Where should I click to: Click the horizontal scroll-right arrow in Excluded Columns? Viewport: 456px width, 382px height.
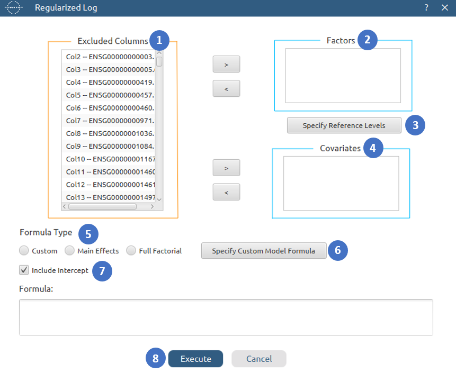(x=152, y=206)
